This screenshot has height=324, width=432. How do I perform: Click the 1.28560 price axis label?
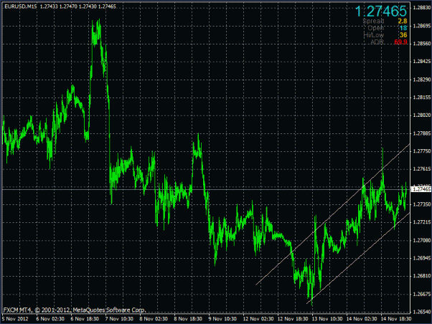(x=422, y=44)
